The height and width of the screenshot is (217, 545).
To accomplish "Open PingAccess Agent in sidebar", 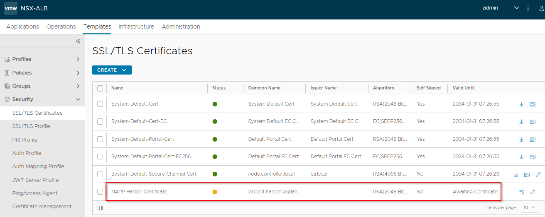I will [42, 193].
